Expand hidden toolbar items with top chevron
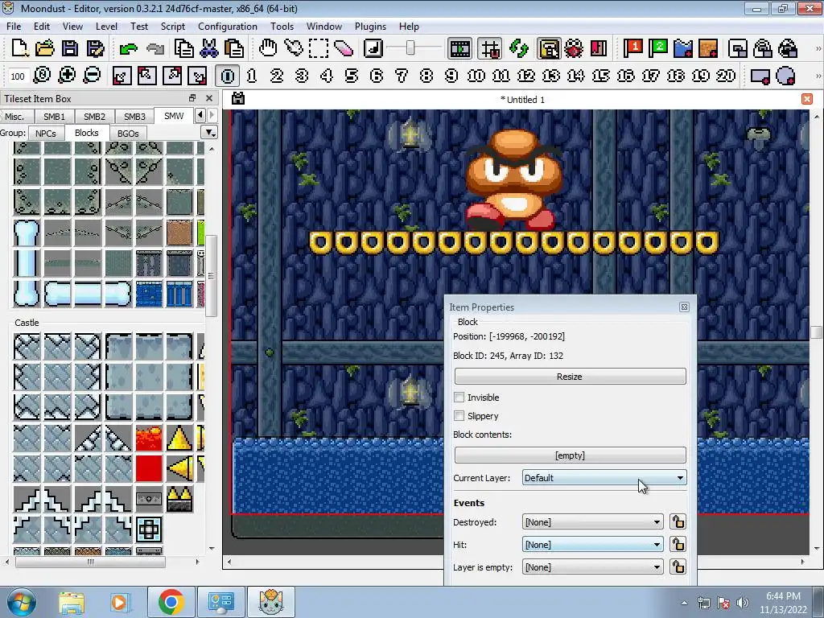The height and width of the screenshot is (618, 824). point(818,48)
